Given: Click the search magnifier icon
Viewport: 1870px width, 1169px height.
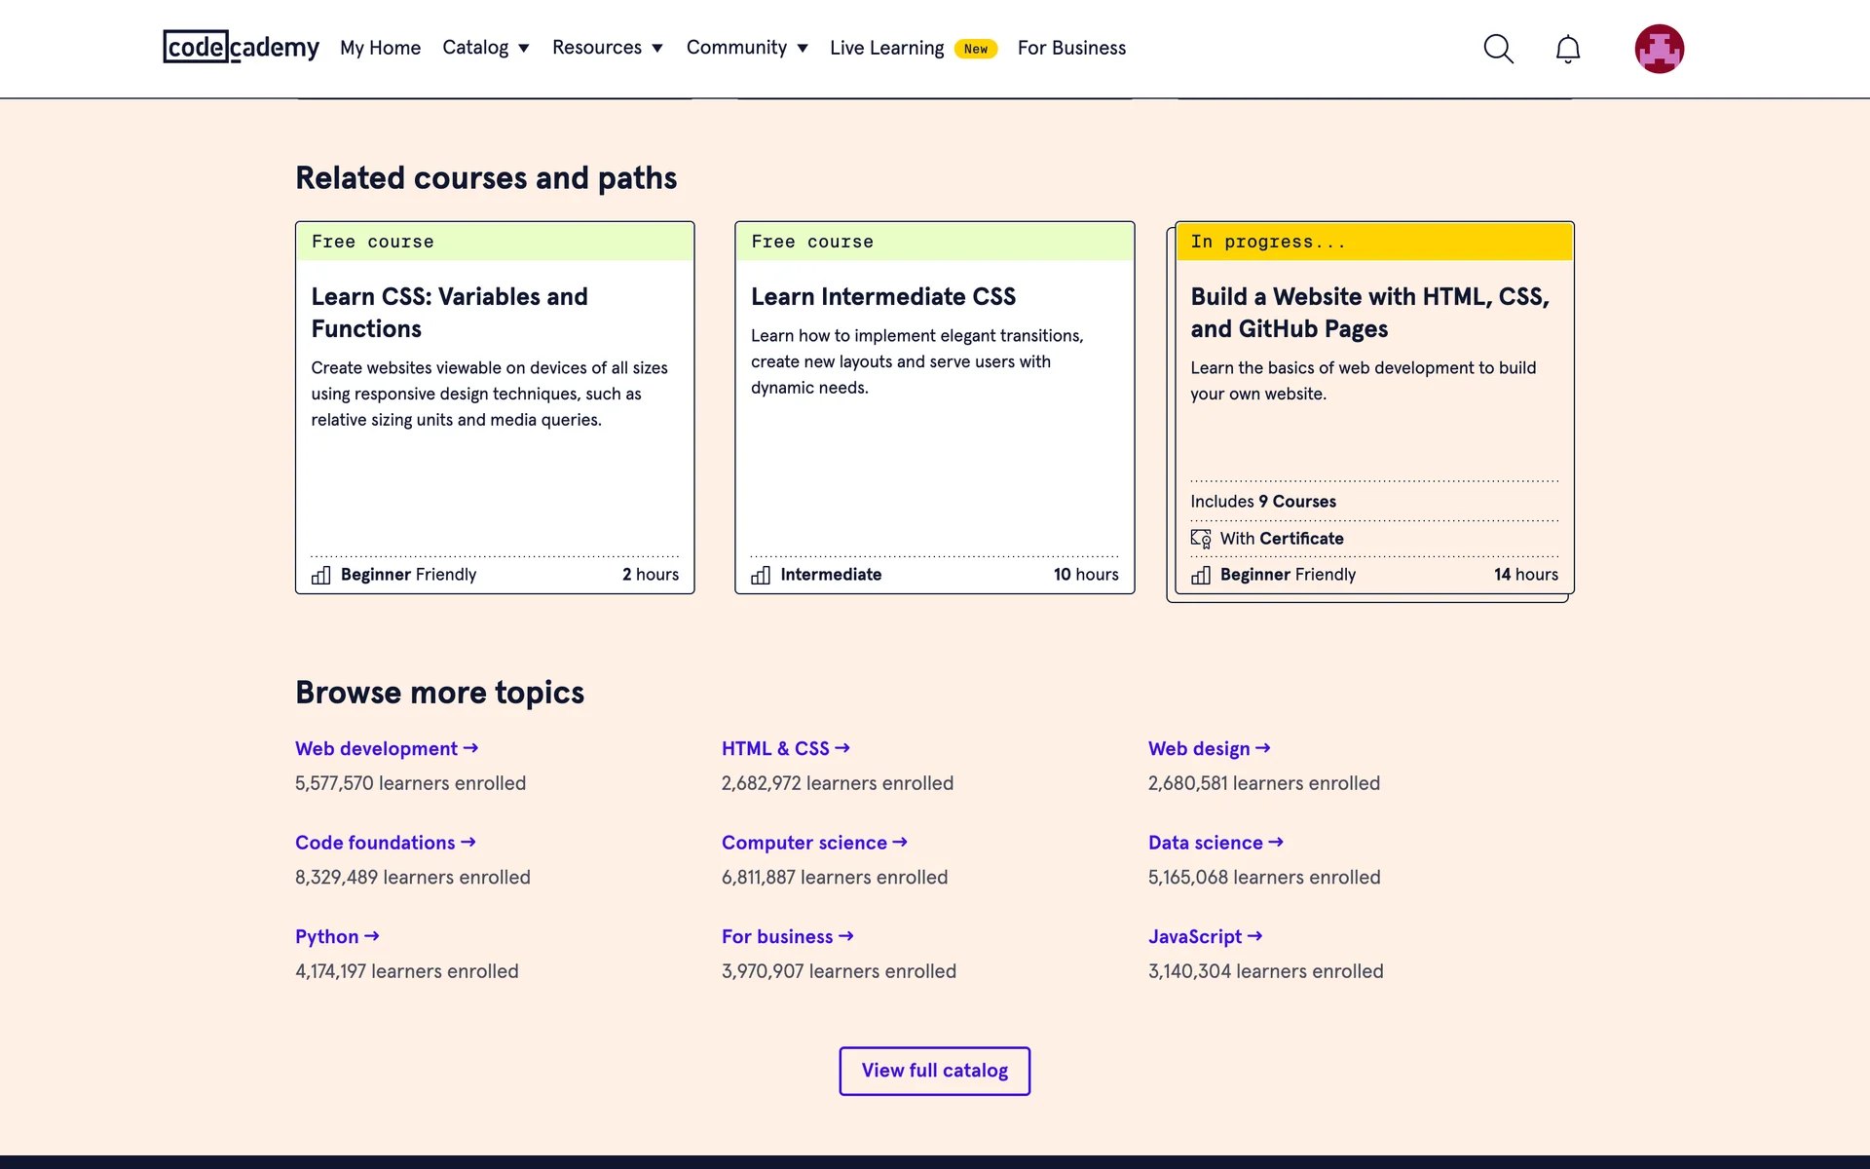Looking at the screenshot, I should (x=1498, y=49).
